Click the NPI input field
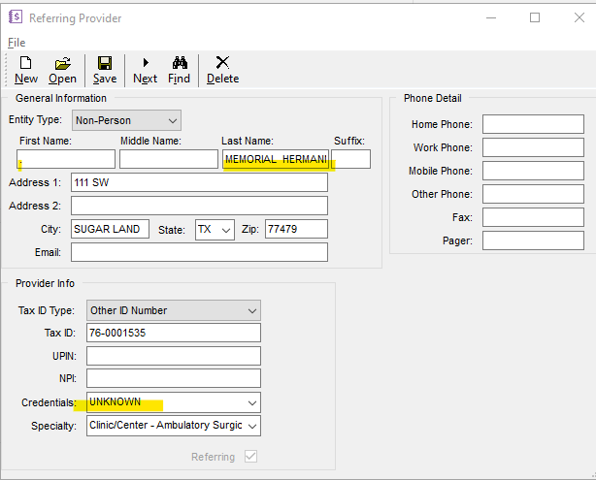The image size is (596, 480). point(174,378)
